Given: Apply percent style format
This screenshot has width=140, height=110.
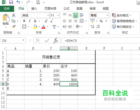Looking at the screenshot, I should (x=101, y=21).
